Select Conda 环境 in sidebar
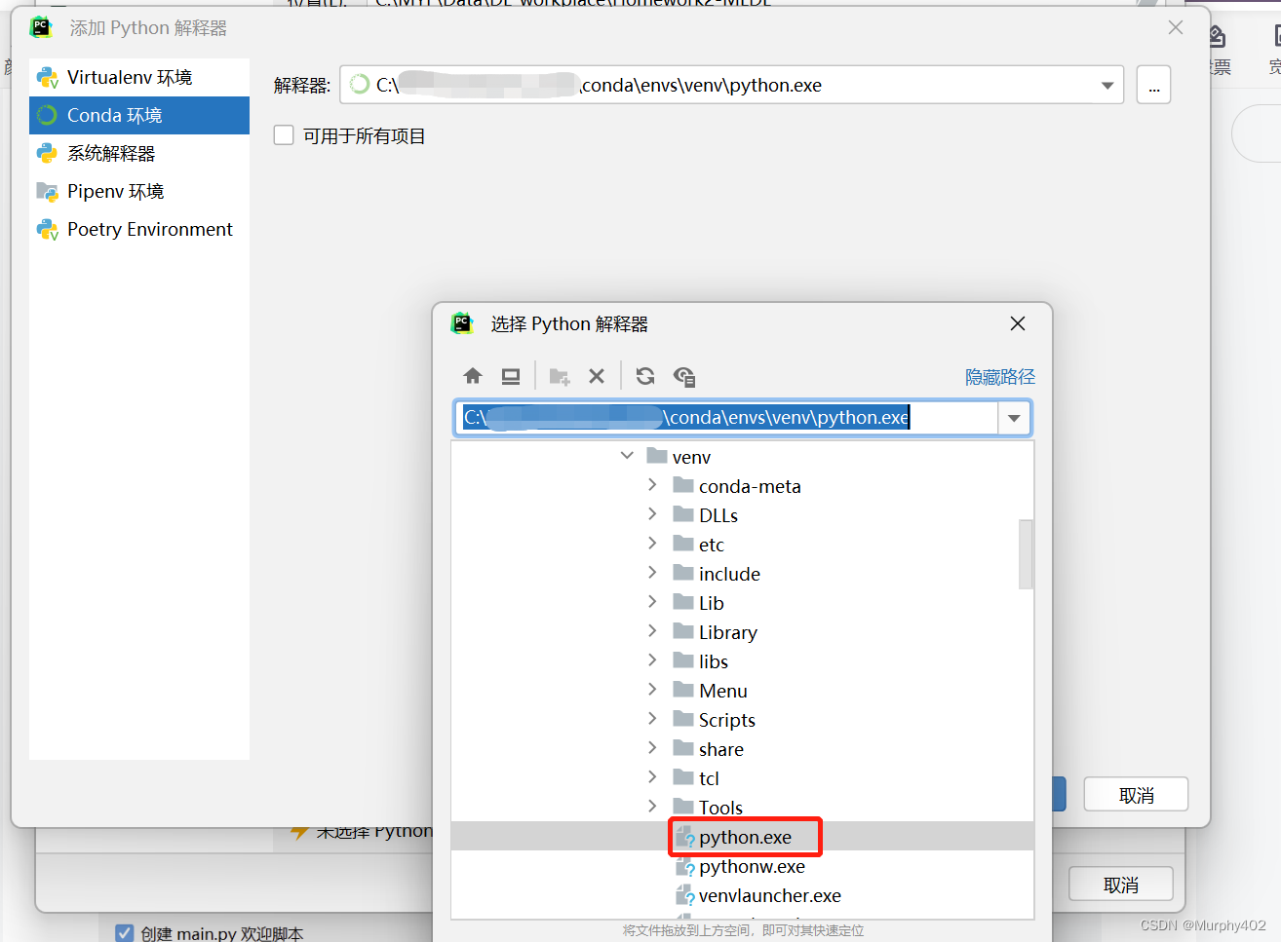Viewport: 1281px width, 942px height. [139, 115]
